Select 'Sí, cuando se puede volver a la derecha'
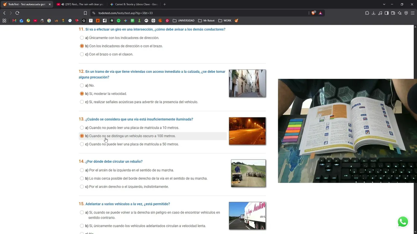Viewport: 417px width, 234px height. point(82,213)
